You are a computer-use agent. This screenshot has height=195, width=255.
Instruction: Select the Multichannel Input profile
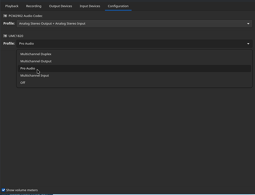tap(134, 76)
